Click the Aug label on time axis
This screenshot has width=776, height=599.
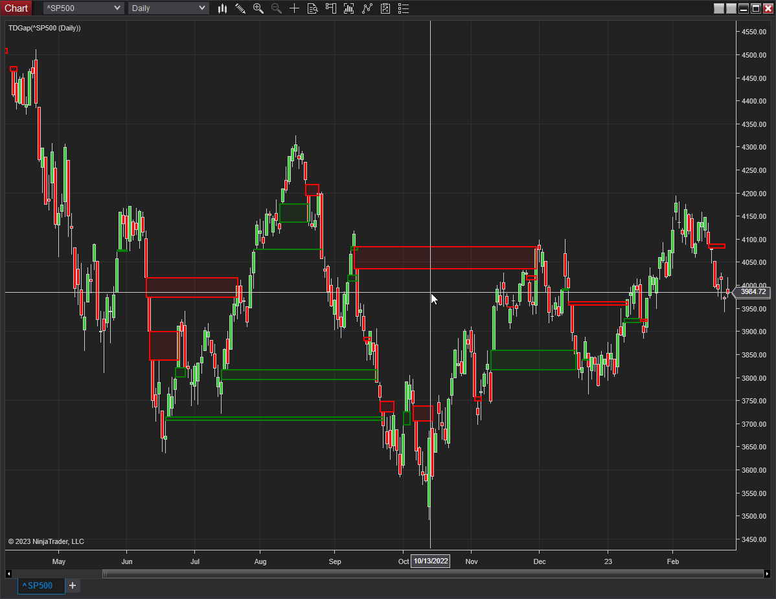260,561
